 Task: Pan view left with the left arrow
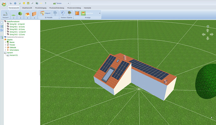coord(203,34)
